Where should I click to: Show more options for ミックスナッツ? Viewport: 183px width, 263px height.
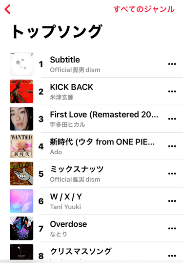coord(172,173)
